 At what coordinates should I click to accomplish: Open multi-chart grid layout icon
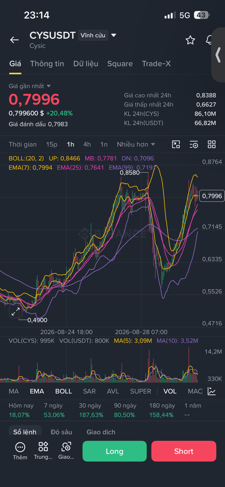pyautogui.click(x=211, y=144)
